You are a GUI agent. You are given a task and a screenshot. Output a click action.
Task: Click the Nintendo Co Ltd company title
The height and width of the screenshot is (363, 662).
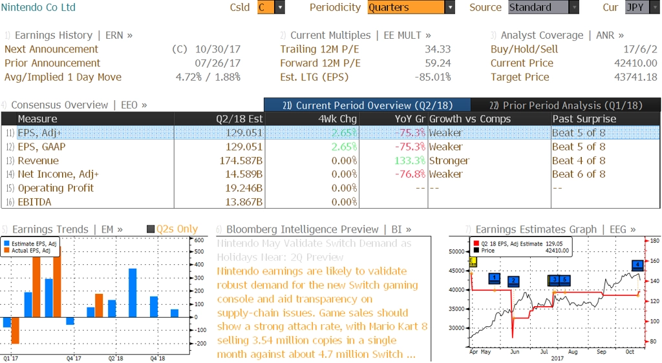[38, 7]
